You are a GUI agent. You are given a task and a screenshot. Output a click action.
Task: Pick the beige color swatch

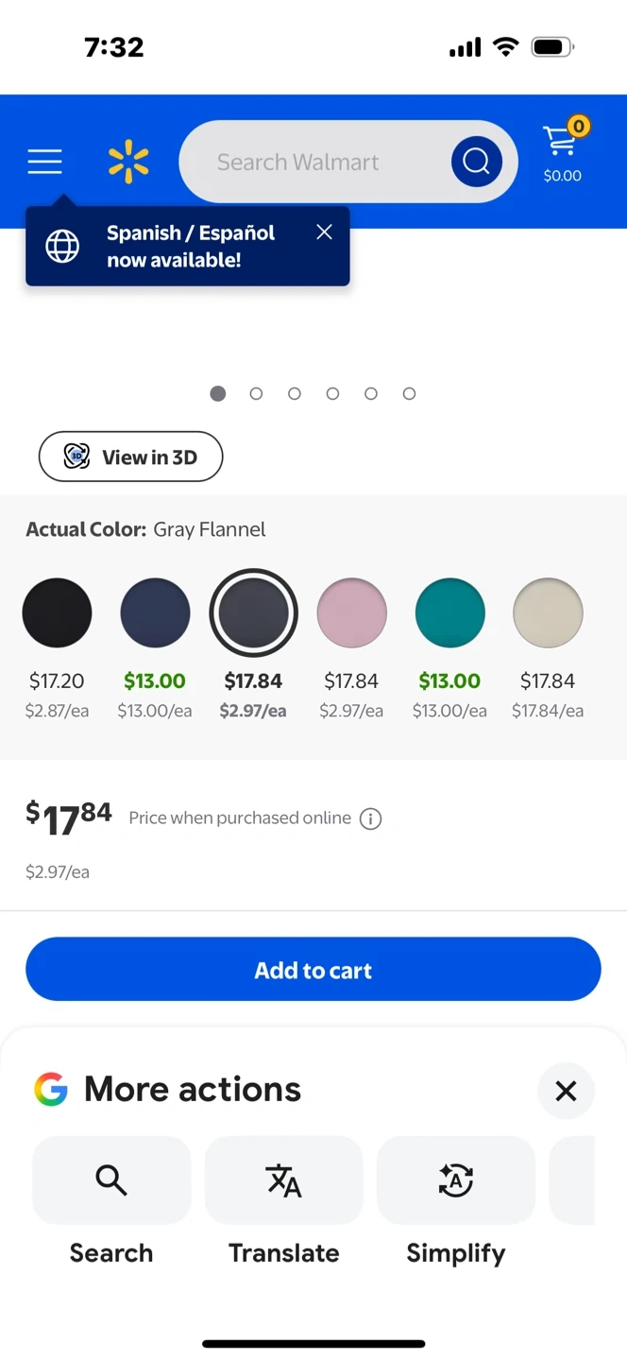[x=548, y=613]
